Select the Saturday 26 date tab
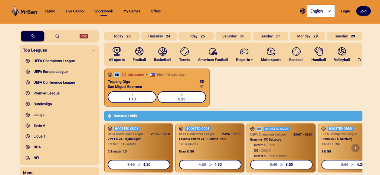The image size is (380, 175). tap(233, 36)
